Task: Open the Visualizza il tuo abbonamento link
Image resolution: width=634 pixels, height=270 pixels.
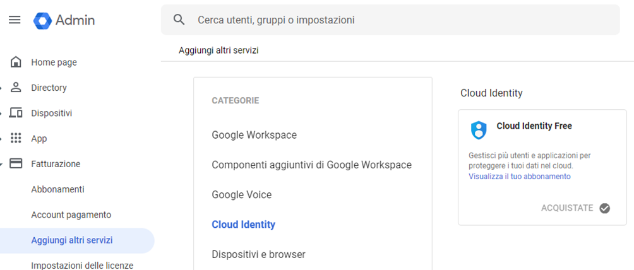Action: pyautogui.click(x=520, y=177)
